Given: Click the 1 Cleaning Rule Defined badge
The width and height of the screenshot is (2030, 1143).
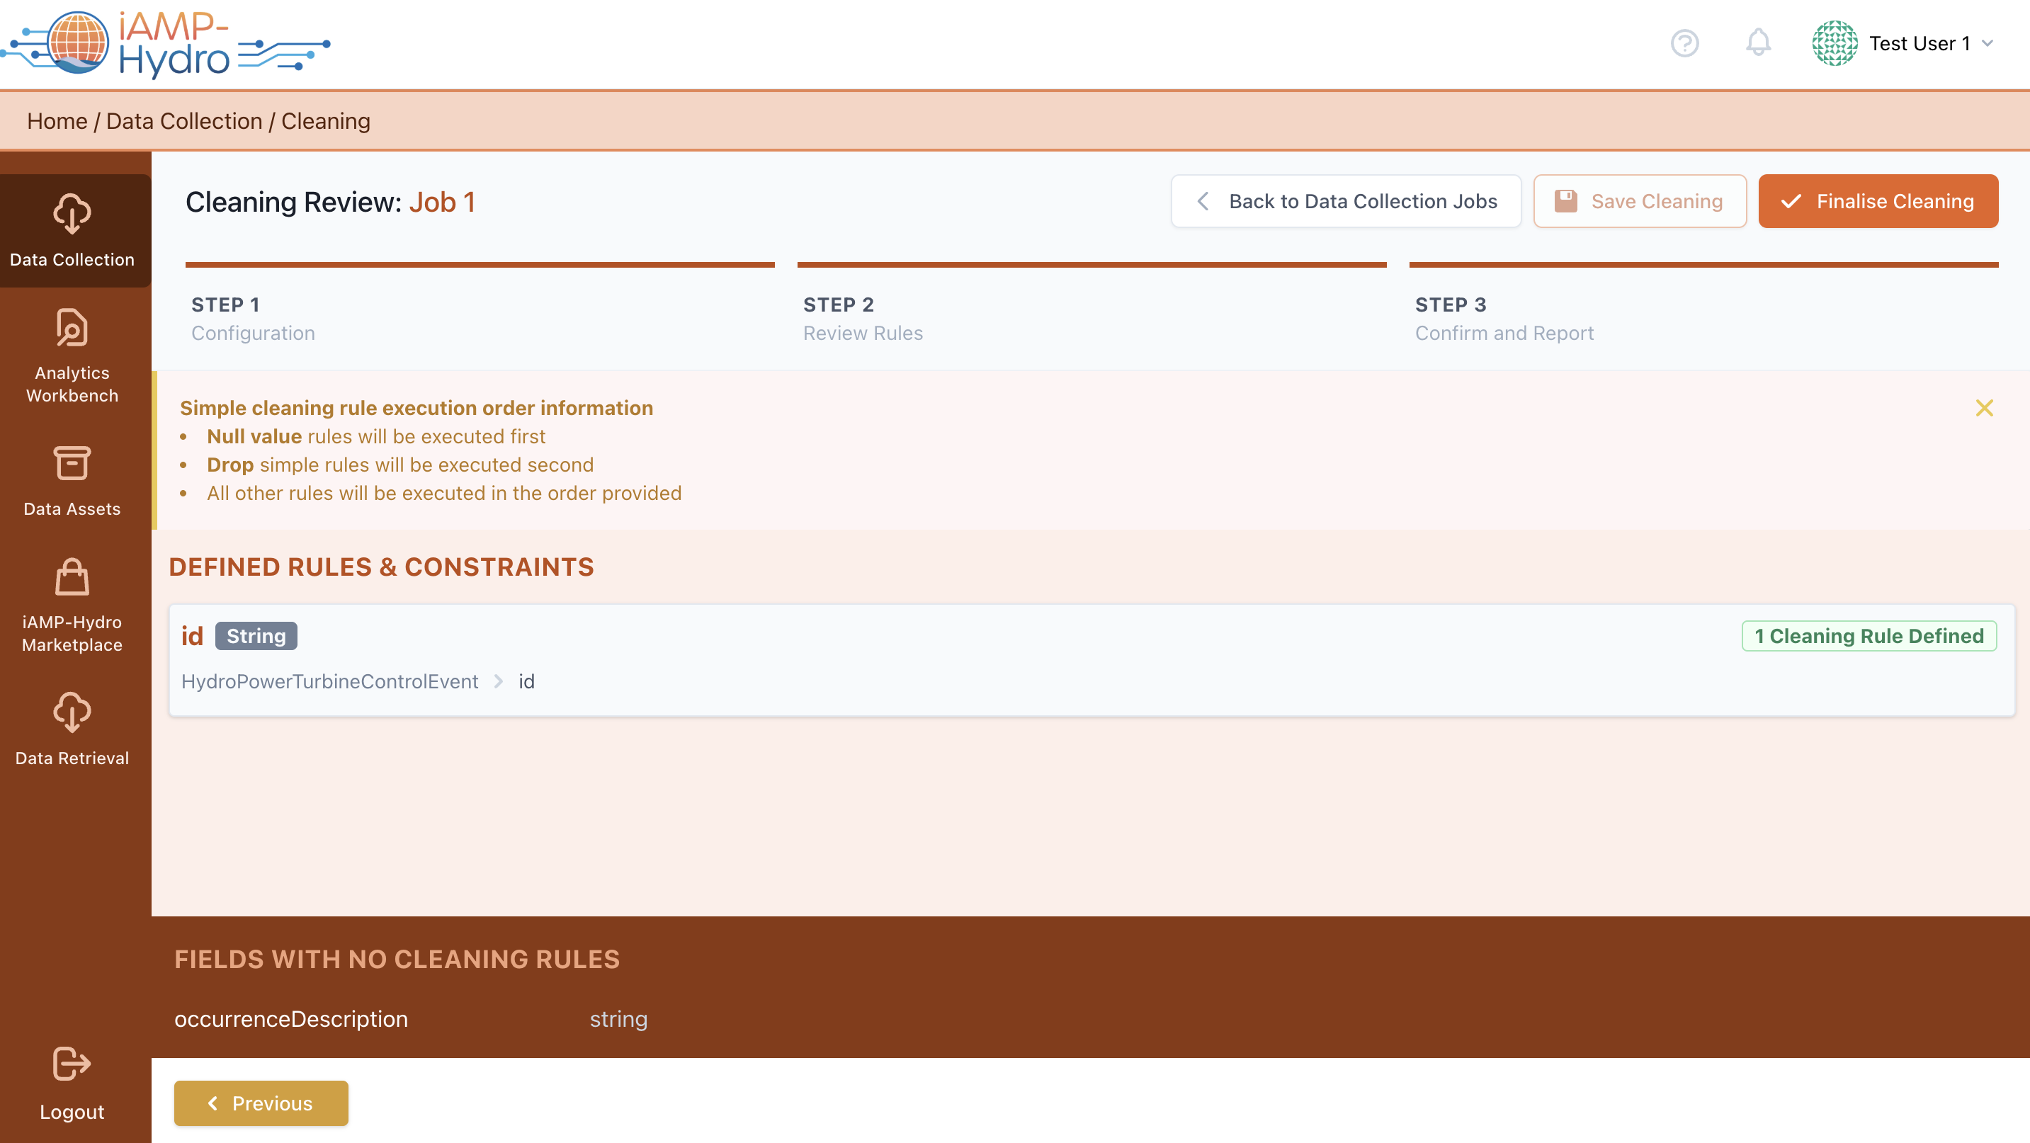Looking at the screenshot, I should (1868, 636).
